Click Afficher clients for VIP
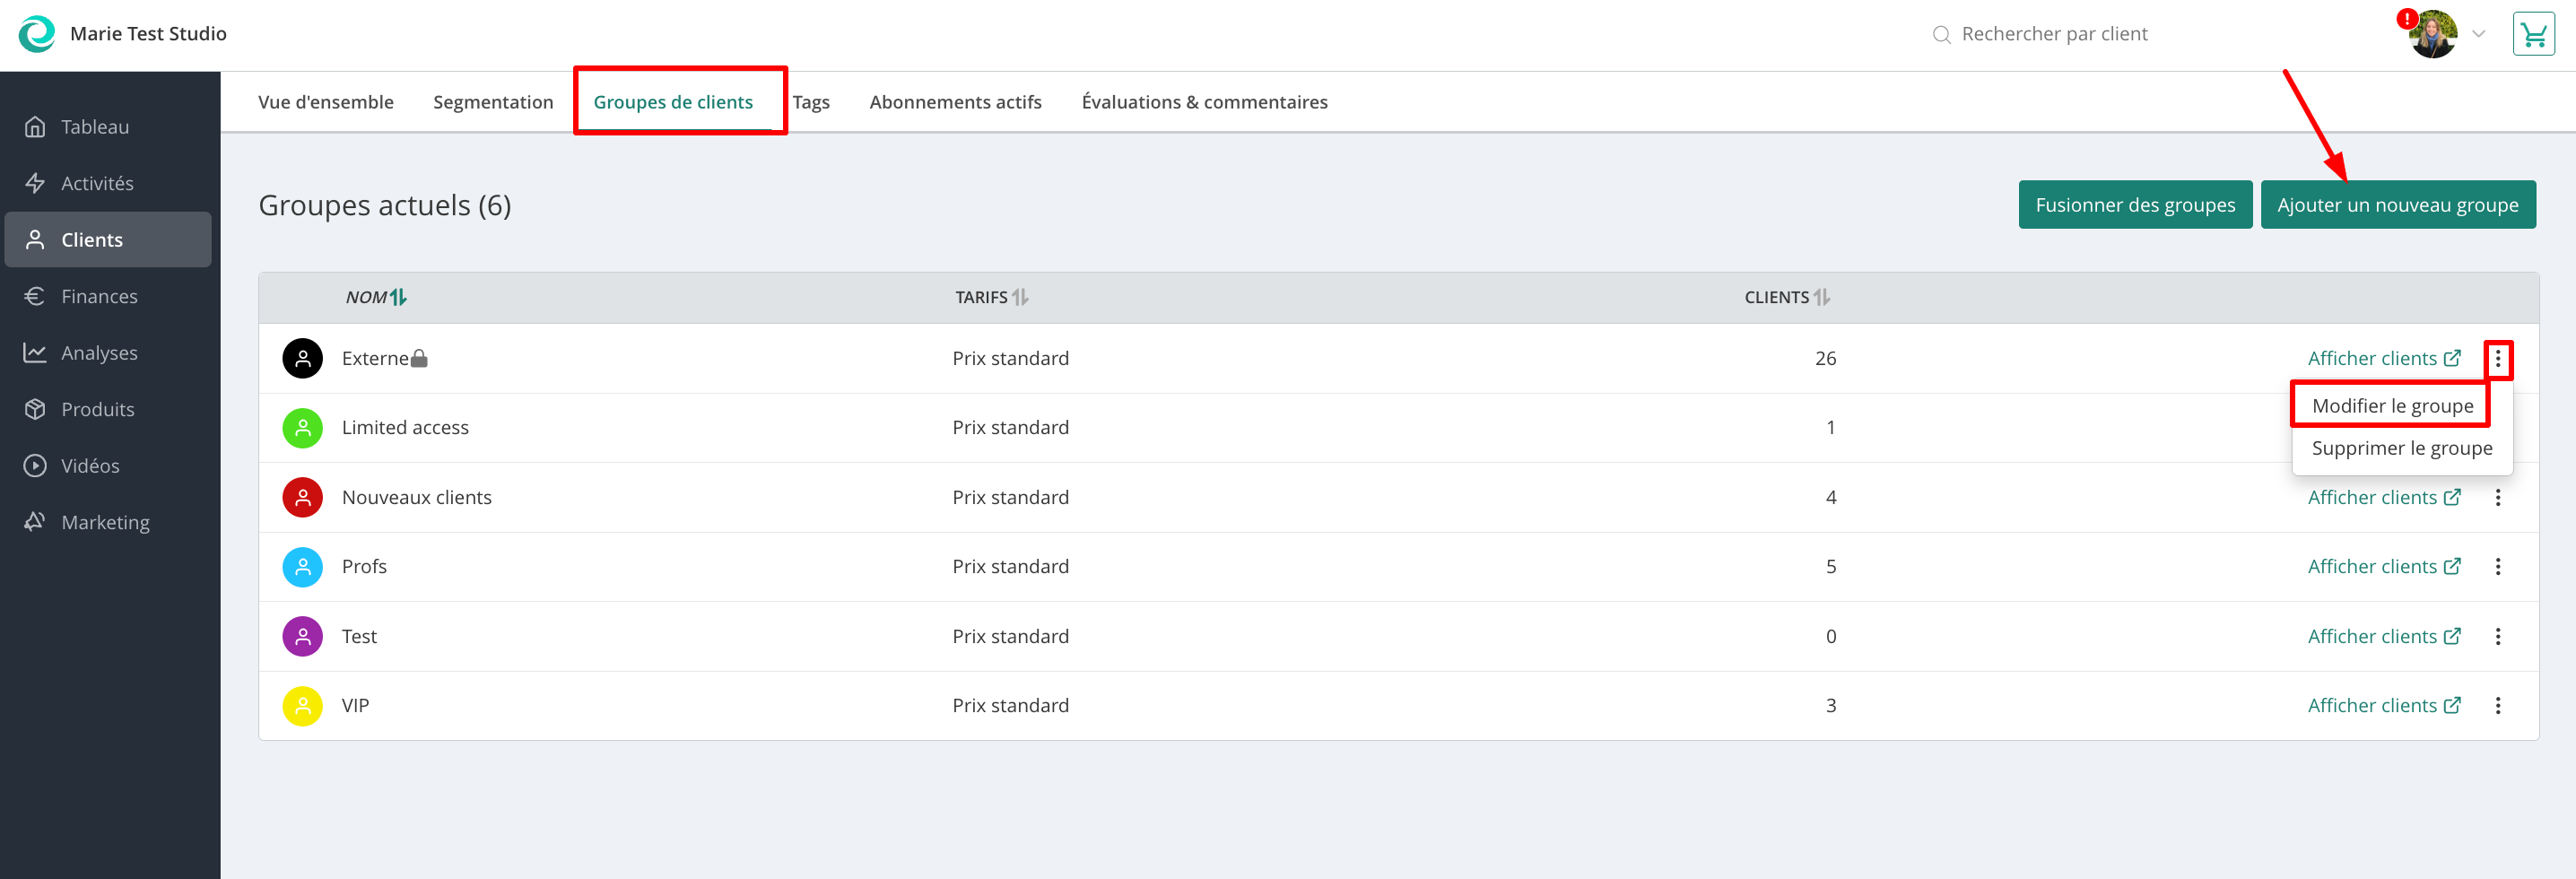 click(x=2383, y=705)
